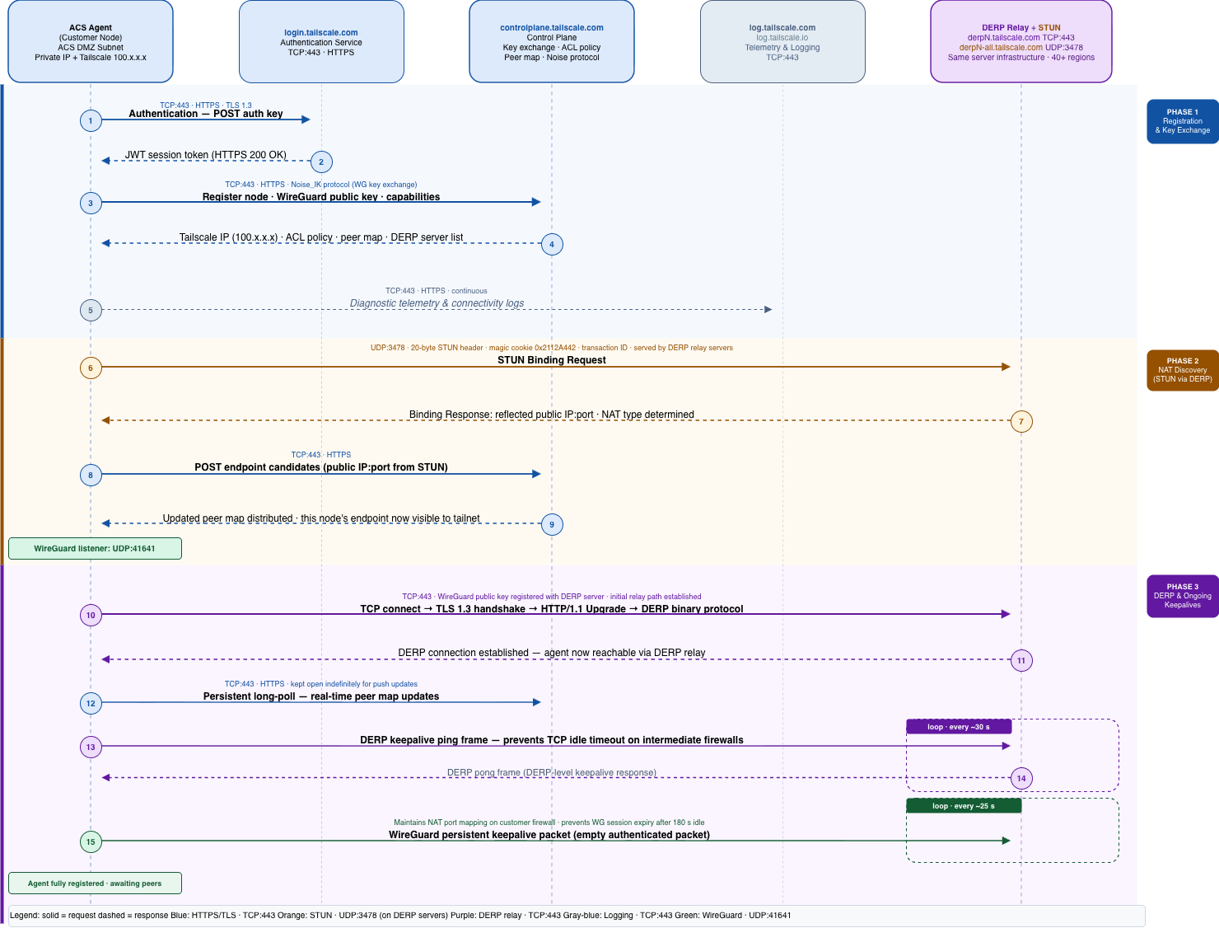Viewport: 1219px width, 928px height.
Task: Click the PHASE 1 Registration label
Action: (x=1183, y=121)
